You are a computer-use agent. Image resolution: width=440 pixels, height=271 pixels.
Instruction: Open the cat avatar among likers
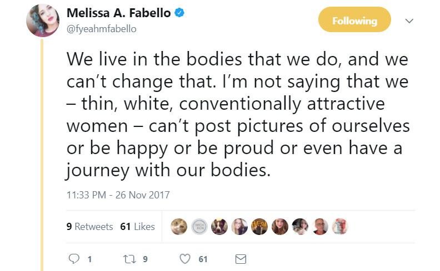coord(179,226)
